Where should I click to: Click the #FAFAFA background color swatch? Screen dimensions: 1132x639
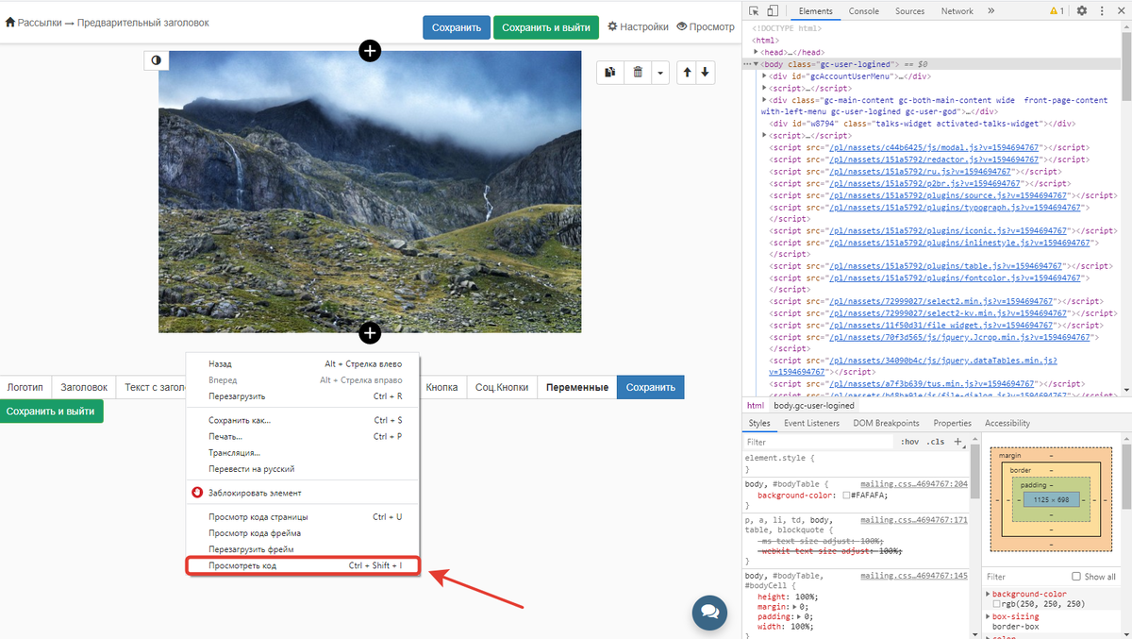tap(846, 495)
